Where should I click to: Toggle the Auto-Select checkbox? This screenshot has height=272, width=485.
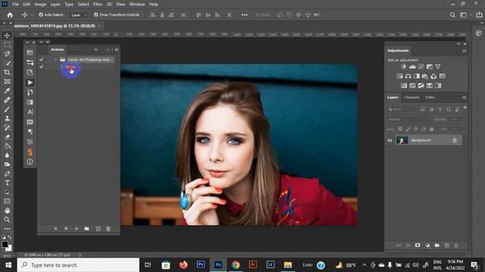click(x=41, y=14)
